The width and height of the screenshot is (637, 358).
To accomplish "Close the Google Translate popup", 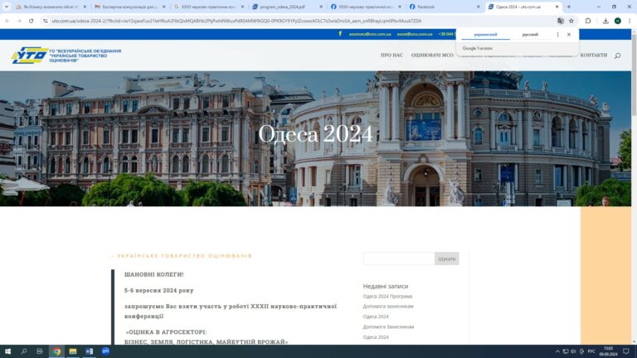I will click(x=569, y=35).
